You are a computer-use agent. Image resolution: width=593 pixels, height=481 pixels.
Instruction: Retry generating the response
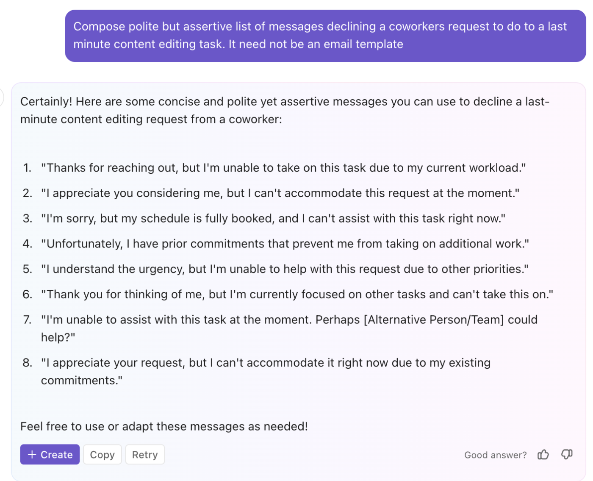[x=145, y=454]
